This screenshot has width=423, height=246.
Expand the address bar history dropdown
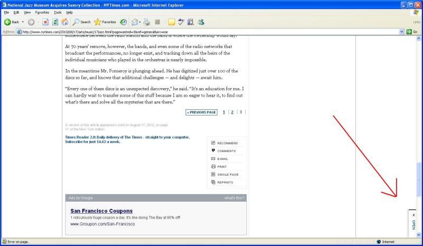pyautogui.click(x=401, y=32)
